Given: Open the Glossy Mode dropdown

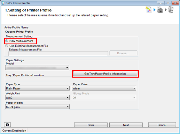Looking at the screenshot, I should 104,98.
